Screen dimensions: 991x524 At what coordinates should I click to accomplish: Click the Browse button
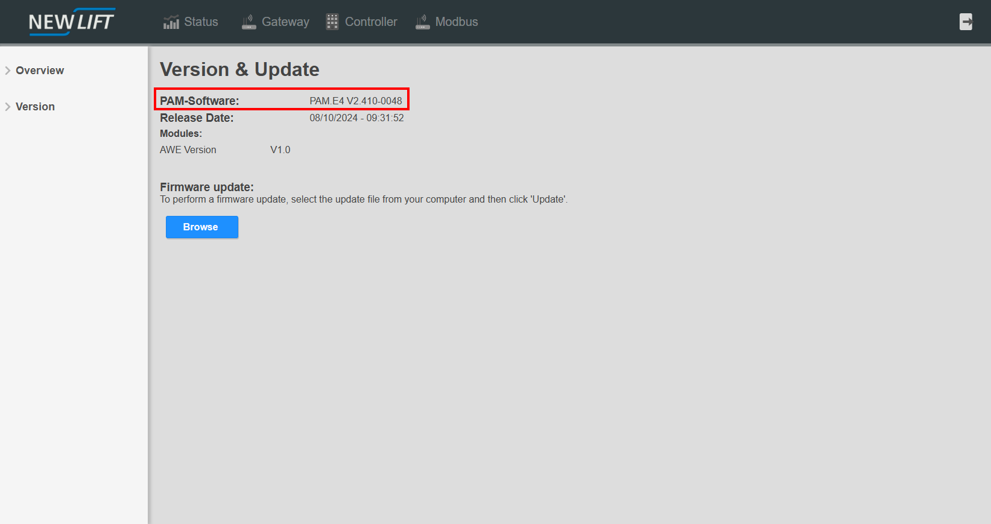pos(201,227)
